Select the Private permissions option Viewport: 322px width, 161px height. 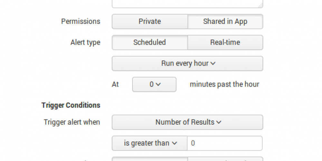click(150, 22)
